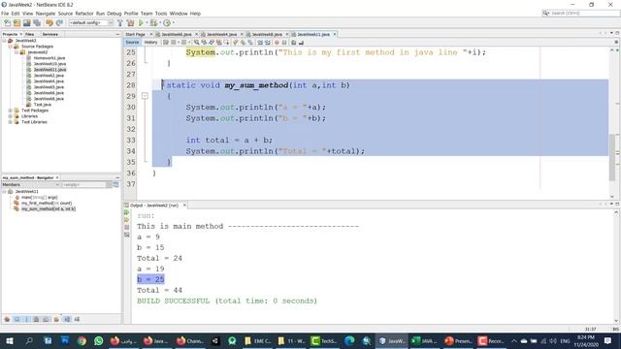The image size is (621, 349).
Task: Open the Excel taskbar item
Action: (424, 340)
